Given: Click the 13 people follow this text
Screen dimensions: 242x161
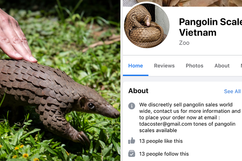Looking at the screenshot, I should pos(164,154).
